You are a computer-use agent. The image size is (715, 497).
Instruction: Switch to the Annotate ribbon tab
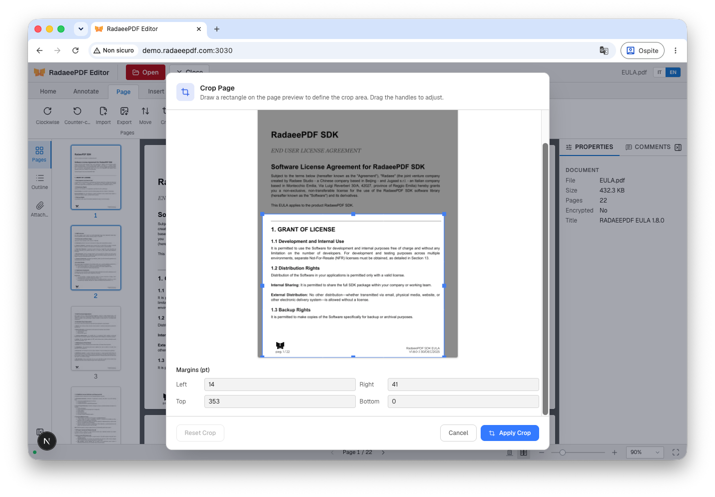86,91
